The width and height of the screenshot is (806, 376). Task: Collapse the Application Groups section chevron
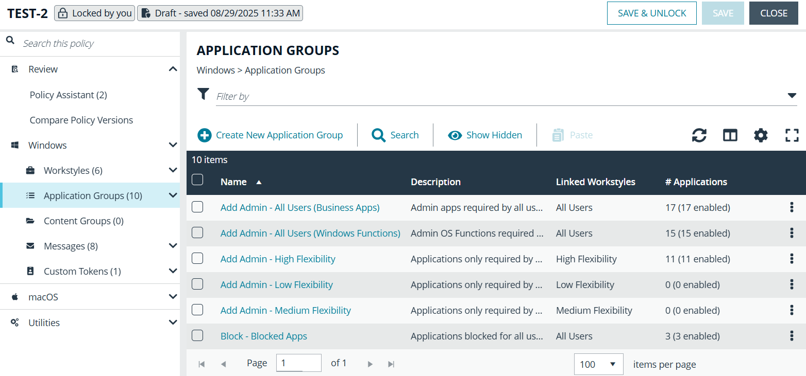[x=173, y=195]
